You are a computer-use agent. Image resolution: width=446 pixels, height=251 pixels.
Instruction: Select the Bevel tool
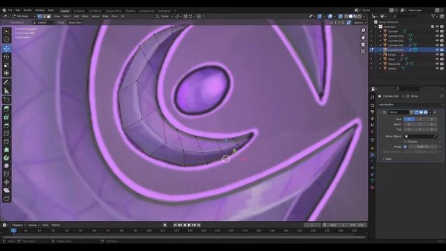click(6, 125)
